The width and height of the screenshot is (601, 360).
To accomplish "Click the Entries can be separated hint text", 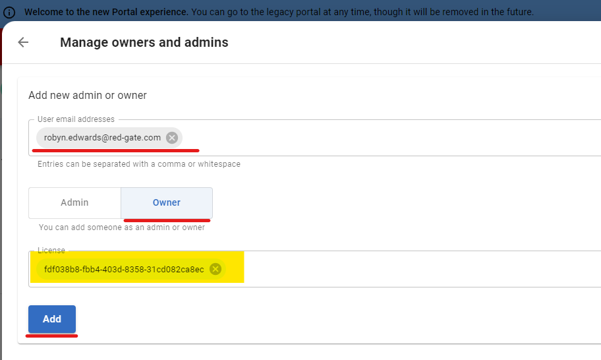I will (139, 164).
